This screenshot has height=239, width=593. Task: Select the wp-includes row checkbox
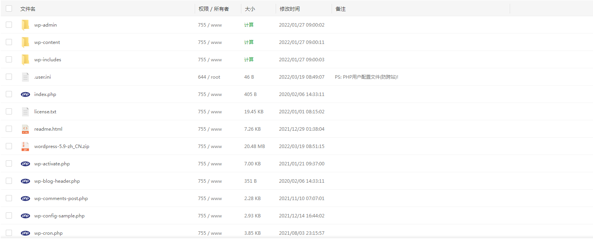coord(9,59)
